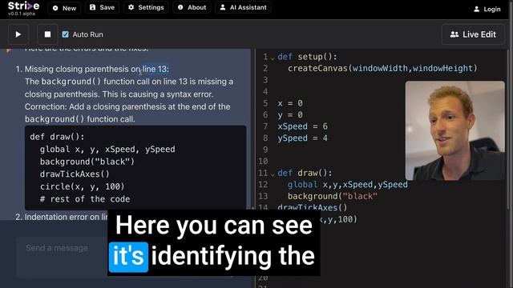Screen dimensions: 513x288
Task: Open the AI Assistant panel
Action: point(243,7)
